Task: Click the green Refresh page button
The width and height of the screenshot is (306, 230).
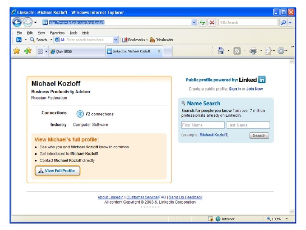Action: click(202, 23)
